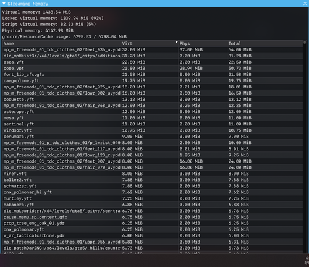Select the sentinel.yft row
Image resolution: width=309 pixels, height=267 pixels.
coord(153,124)
